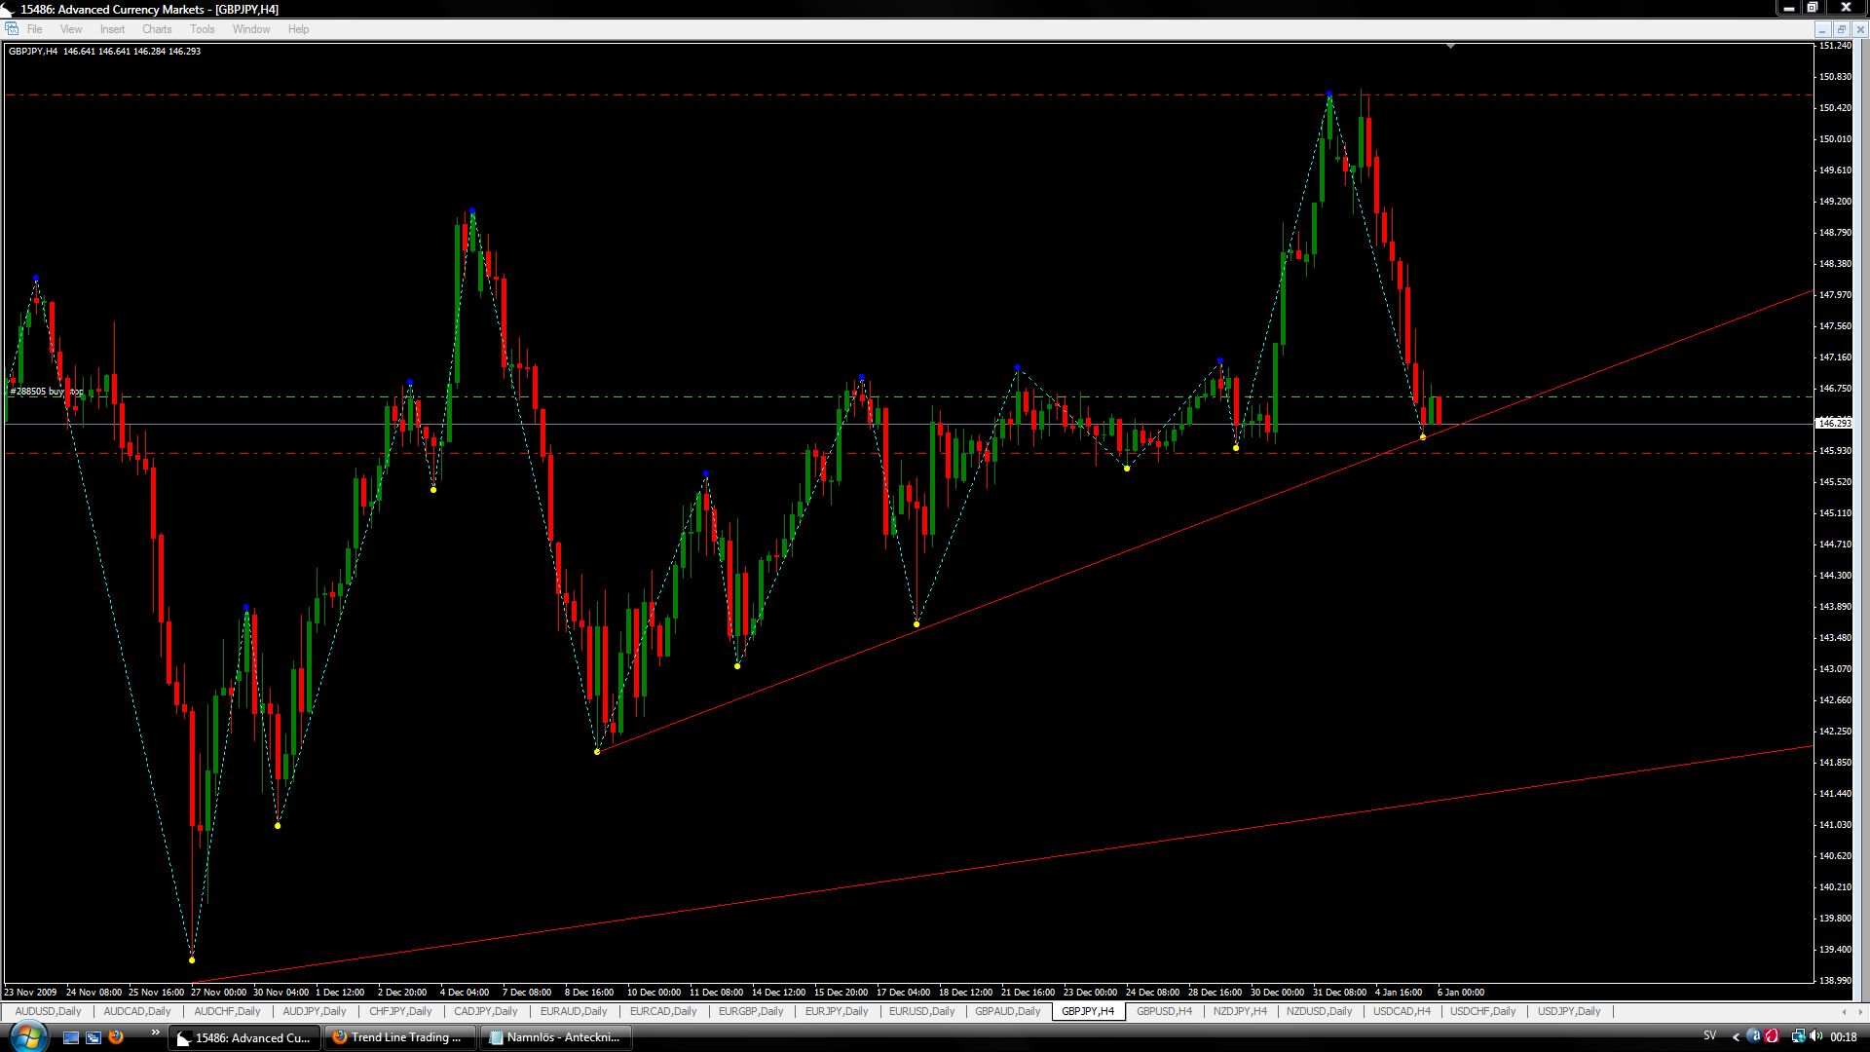
Task: Click the chart shift triangle marker
Action: click(x=1450, y=46)
